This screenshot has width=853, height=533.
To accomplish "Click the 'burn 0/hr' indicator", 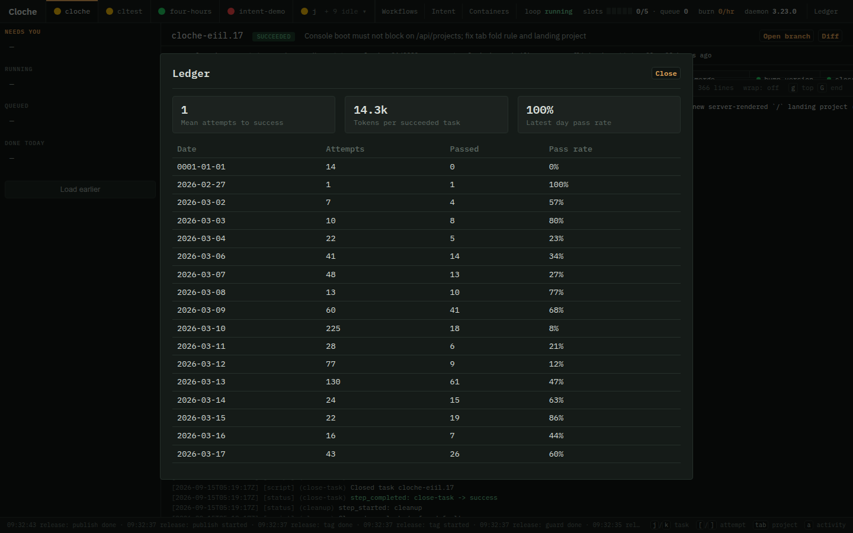I will point(716,11).
